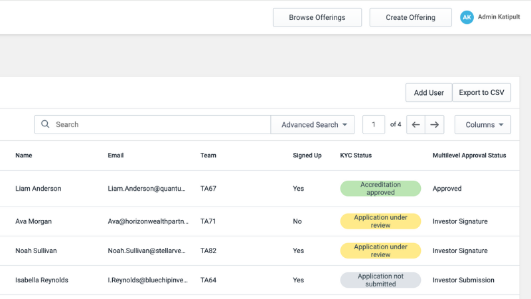Click the Accreditation approved status badge
Image resolution: width=531 pixels, height=299 pixels.
[x=380, y=189]
